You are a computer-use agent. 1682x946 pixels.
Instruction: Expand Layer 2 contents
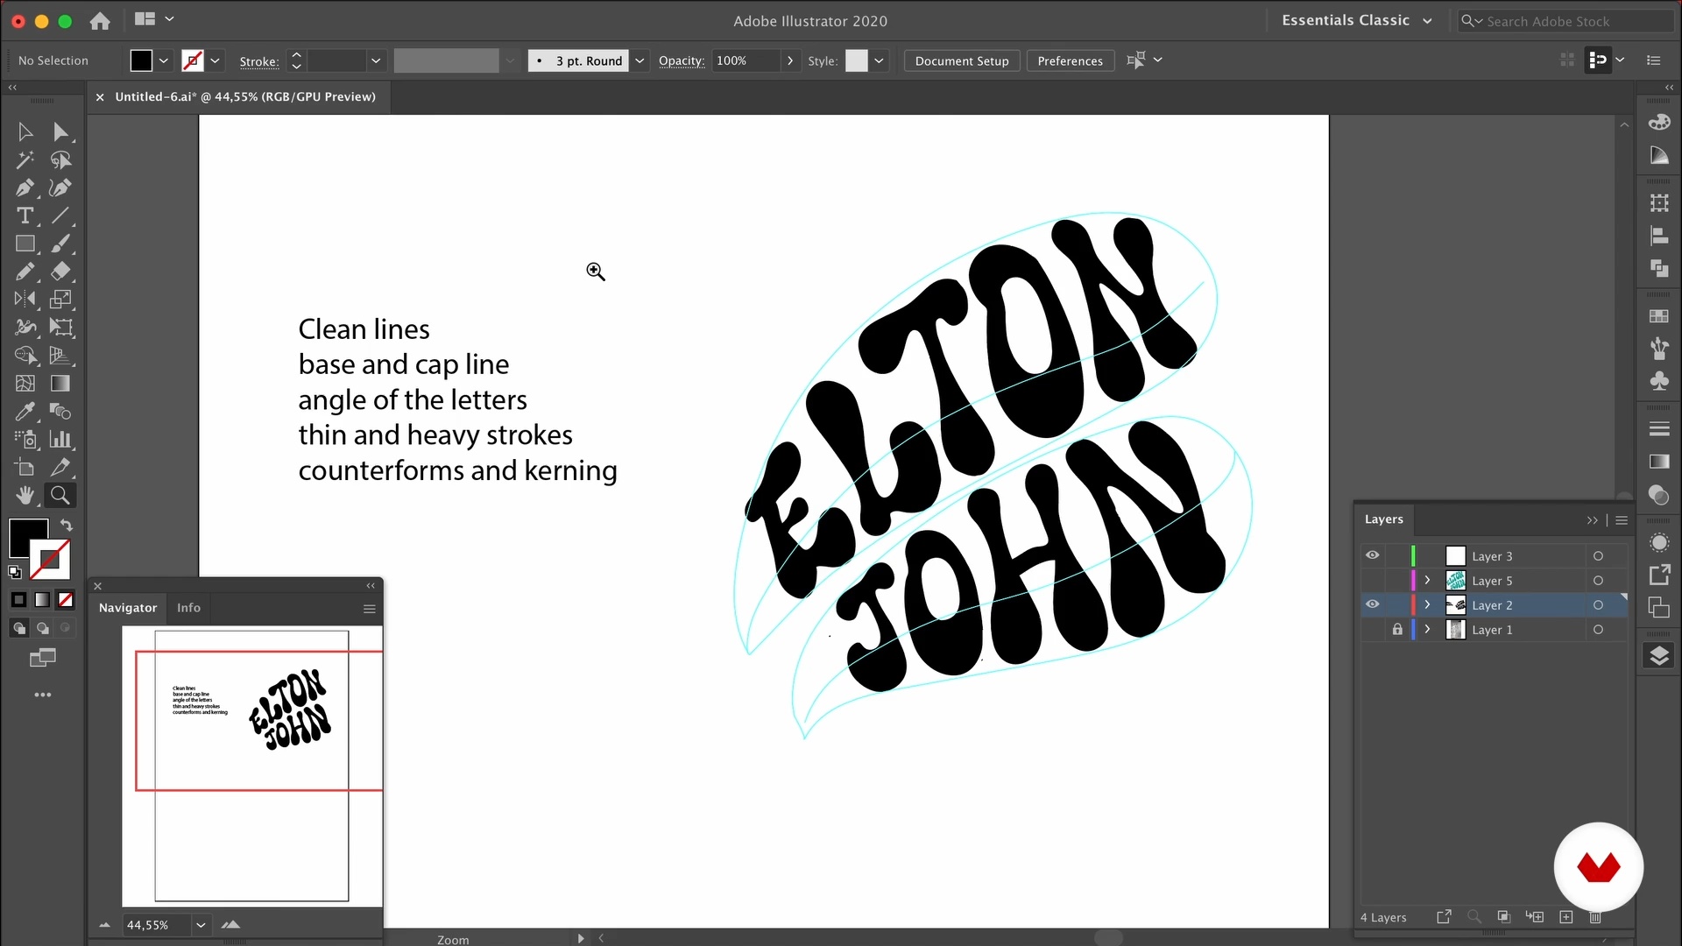point(1427,604)
